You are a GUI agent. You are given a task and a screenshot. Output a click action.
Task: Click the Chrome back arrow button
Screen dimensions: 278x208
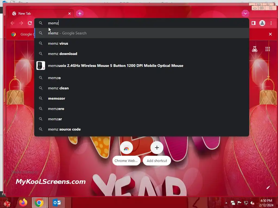point(12,23)
